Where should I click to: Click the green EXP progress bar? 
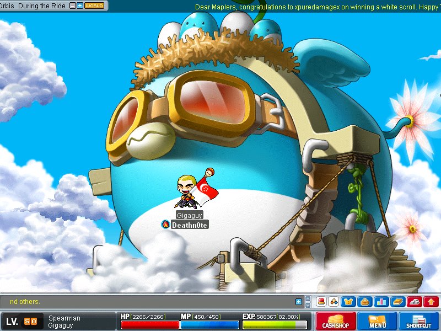click(275, 325)
